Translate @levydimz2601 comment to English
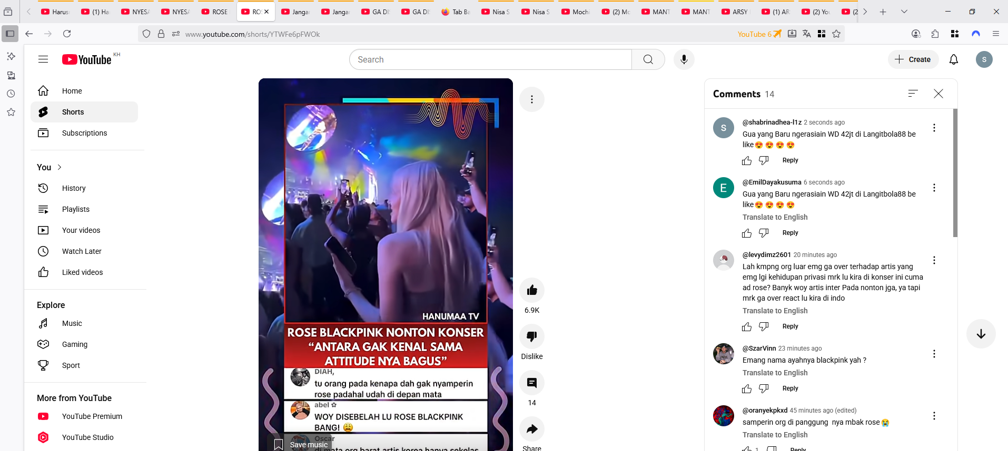Image resolution: width=1008 pixels, height=451 pixels. [775, 311]
